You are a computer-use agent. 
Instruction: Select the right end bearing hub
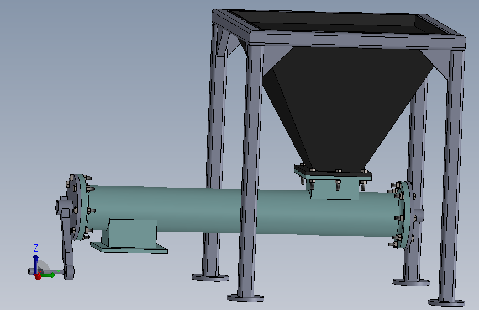click(x=419, y=216)
